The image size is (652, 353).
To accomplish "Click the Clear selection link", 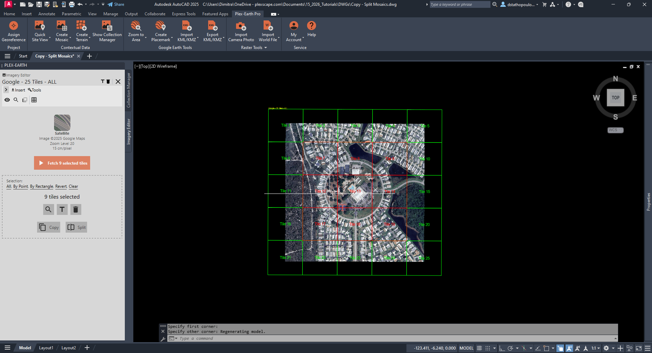I will click(73, 186).
